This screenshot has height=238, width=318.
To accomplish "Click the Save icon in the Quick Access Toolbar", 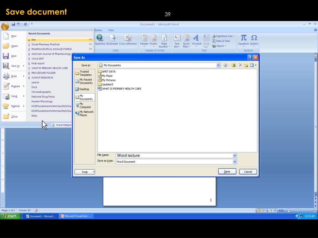I will click(13, 24).
